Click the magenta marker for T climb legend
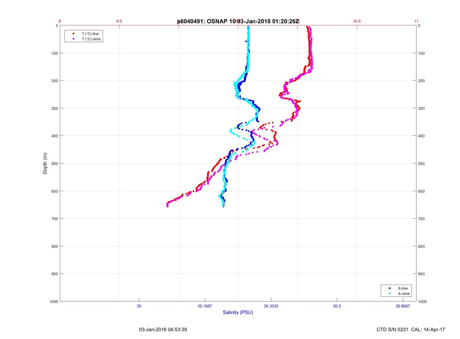 (x=73, y=39)
